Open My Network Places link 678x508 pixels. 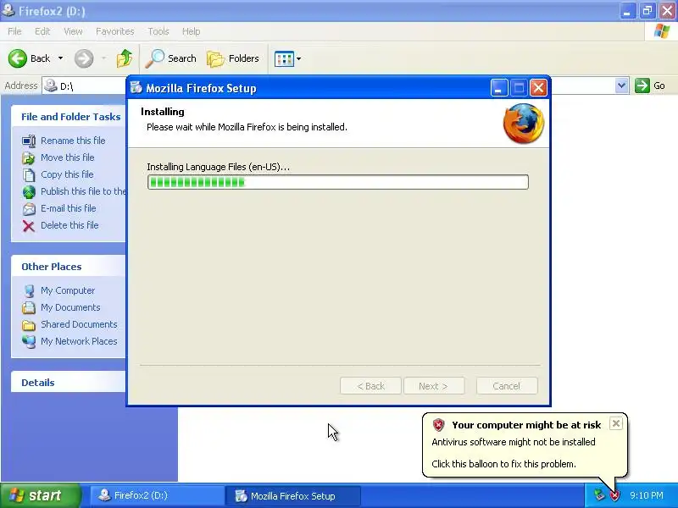[79, 341]
